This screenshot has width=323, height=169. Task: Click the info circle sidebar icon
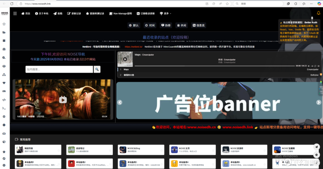[x=4, y=165]
